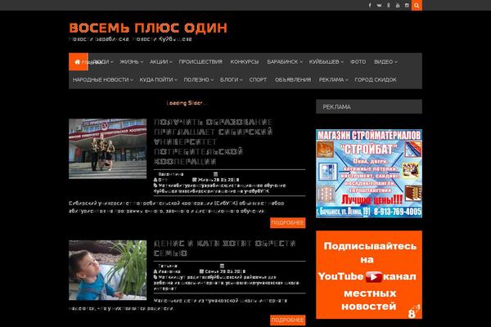Open the ПРОИСШЕСТВИЯ menu item
The width and height of the screenshot is (491, 327).
pos(200,62)
